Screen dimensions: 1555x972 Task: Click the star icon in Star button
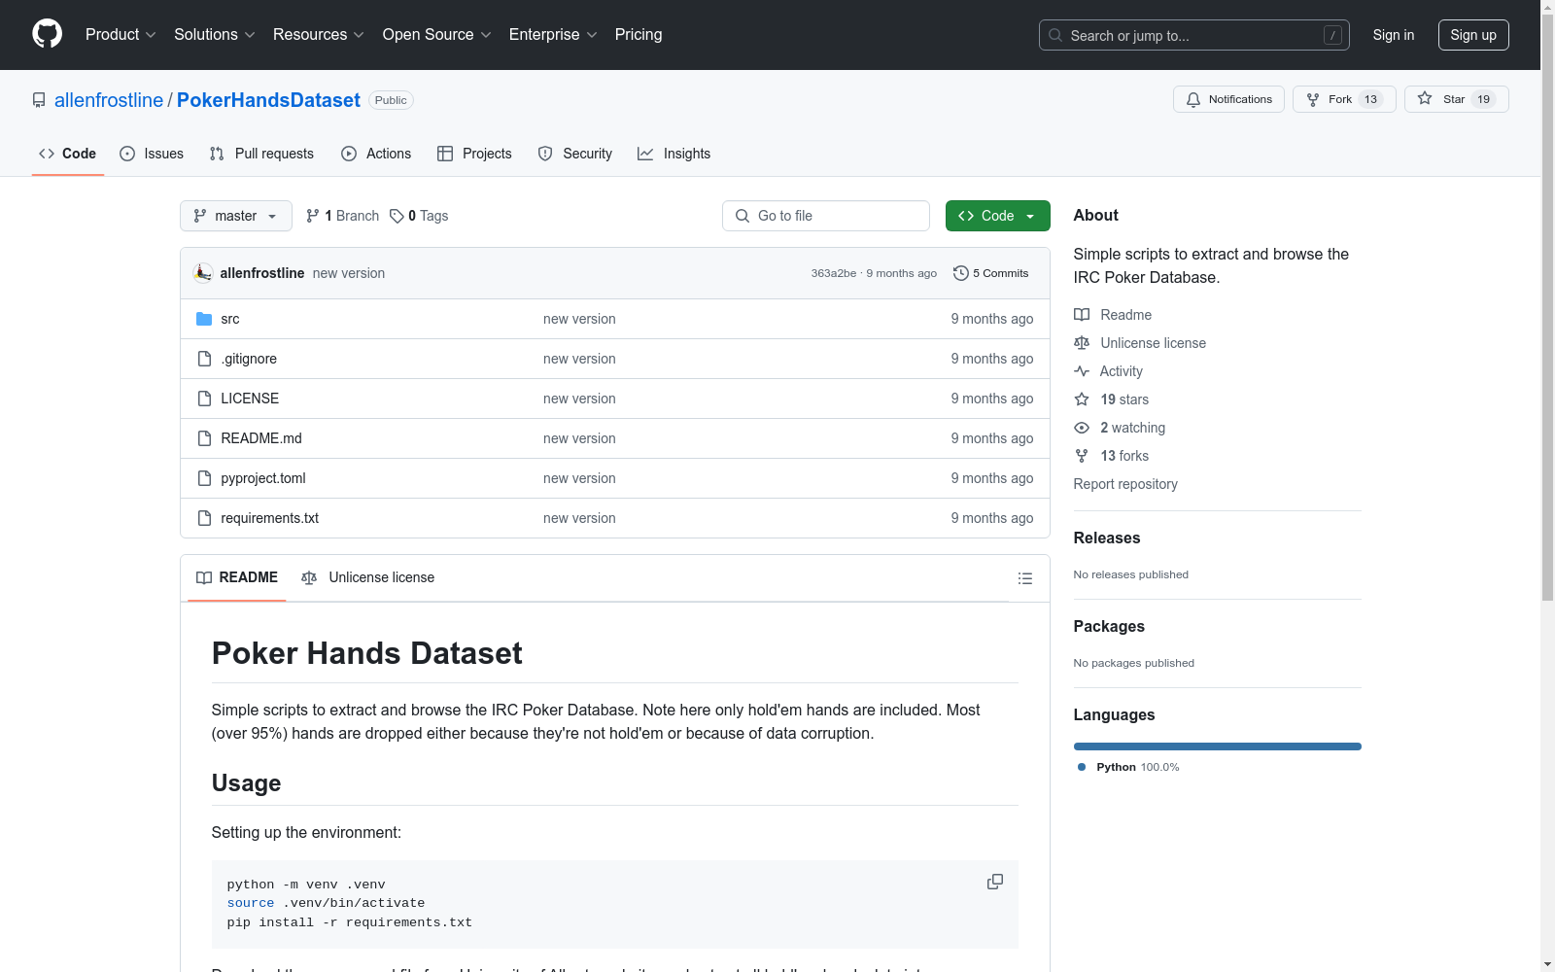pos(1425,98)
